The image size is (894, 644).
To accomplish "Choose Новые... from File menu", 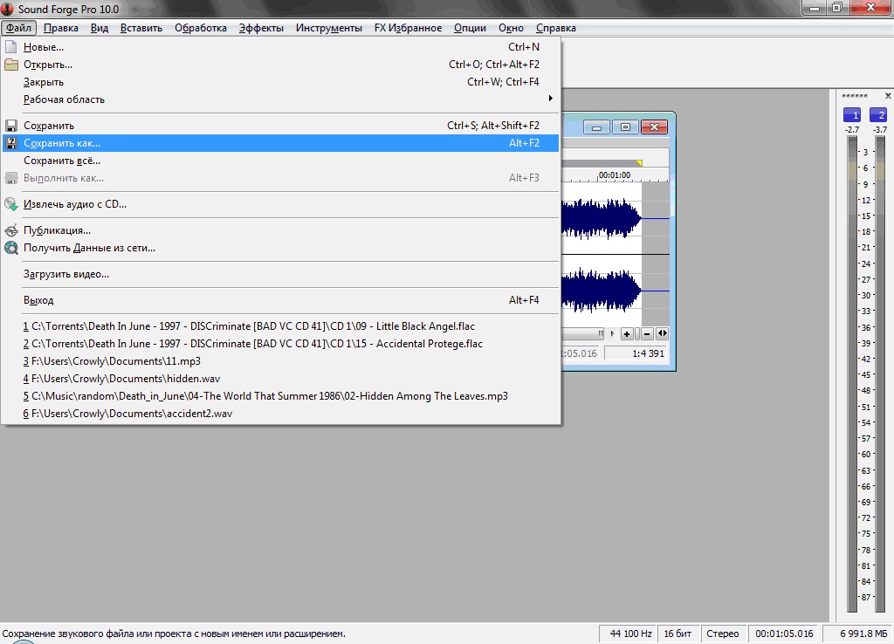I will pyautogui.click(x=280, y=47).
